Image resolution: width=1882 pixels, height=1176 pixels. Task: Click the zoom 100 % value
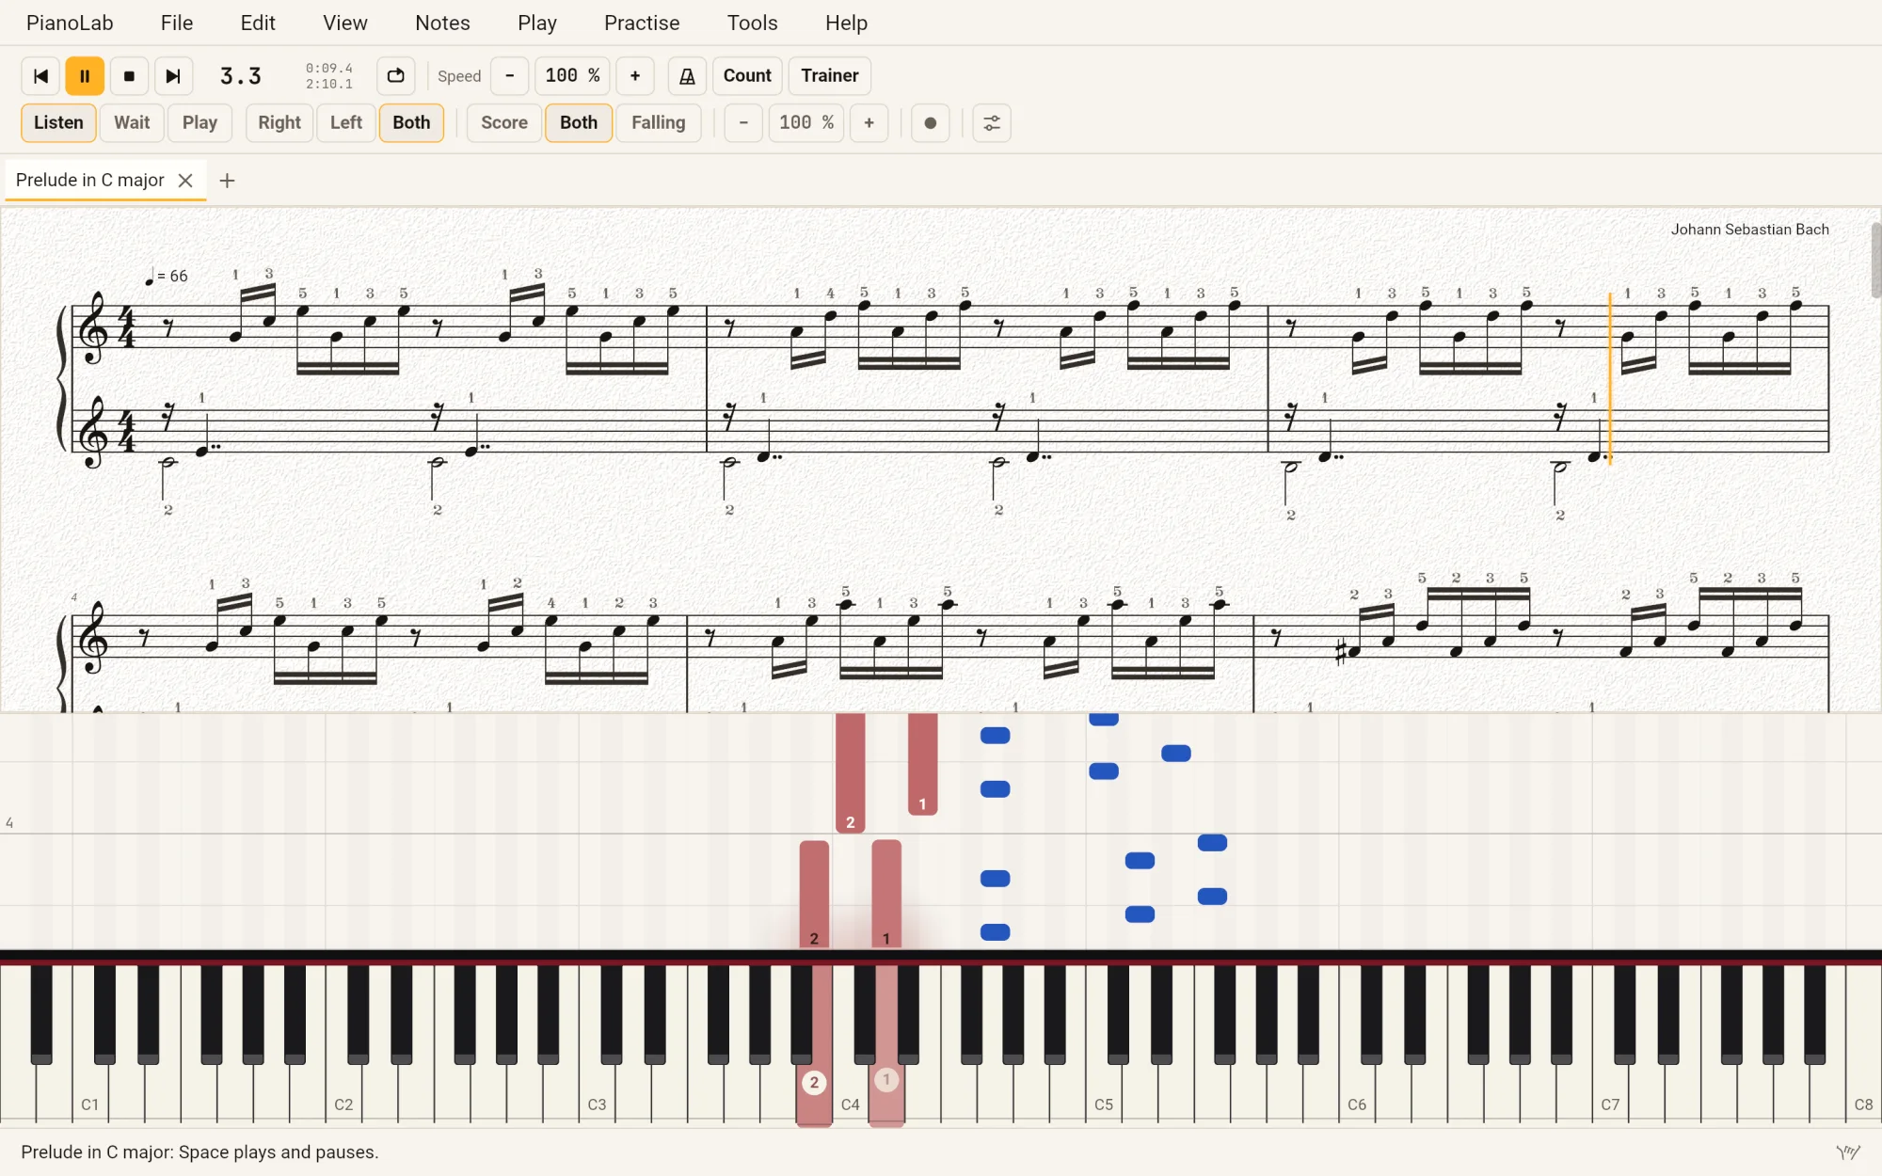pyautogui.click(x=806, y=123)
